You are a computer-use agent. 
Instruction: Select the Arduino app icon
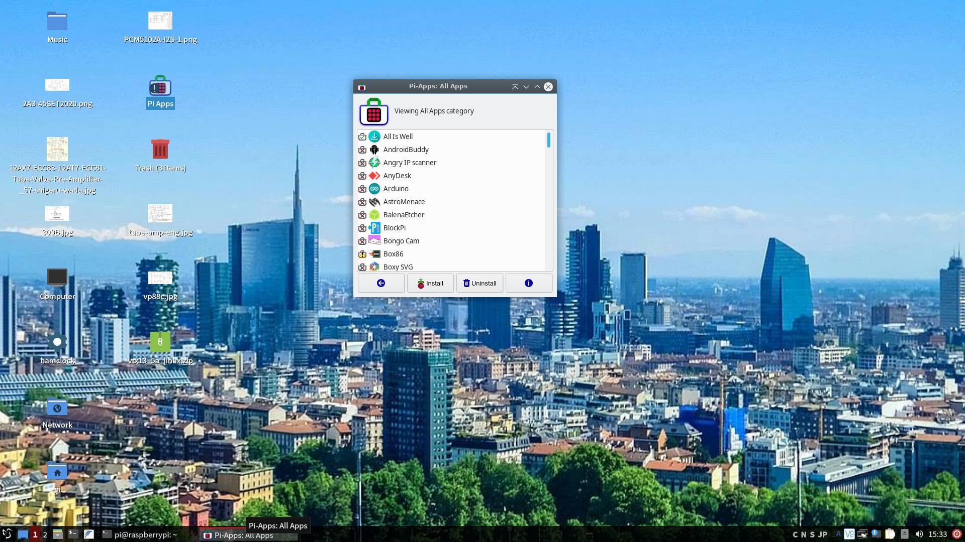click(374, 188)
